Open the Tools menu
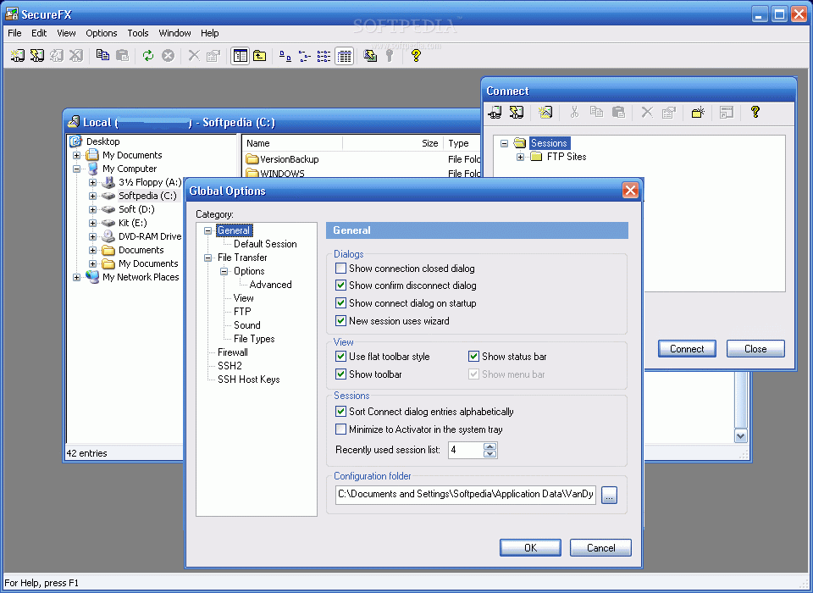This screenshot has height=593, width=813. (x=138, y=33)
